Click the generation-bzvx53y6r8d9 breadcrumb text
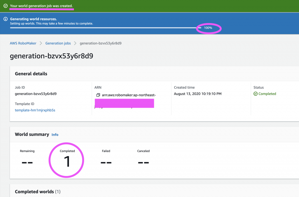This screenshot has height=197, width=299. point(101,43)
